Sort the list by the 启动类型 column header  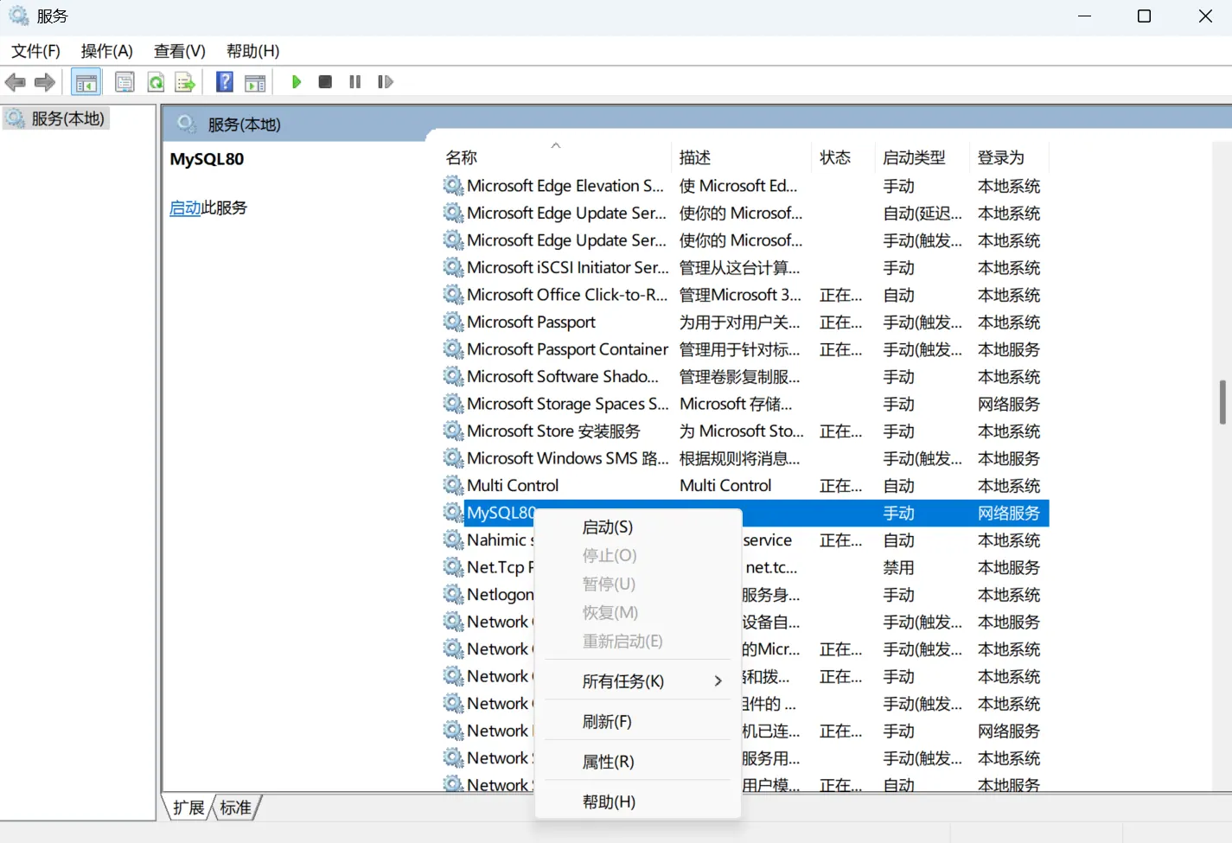pos(914,157)
